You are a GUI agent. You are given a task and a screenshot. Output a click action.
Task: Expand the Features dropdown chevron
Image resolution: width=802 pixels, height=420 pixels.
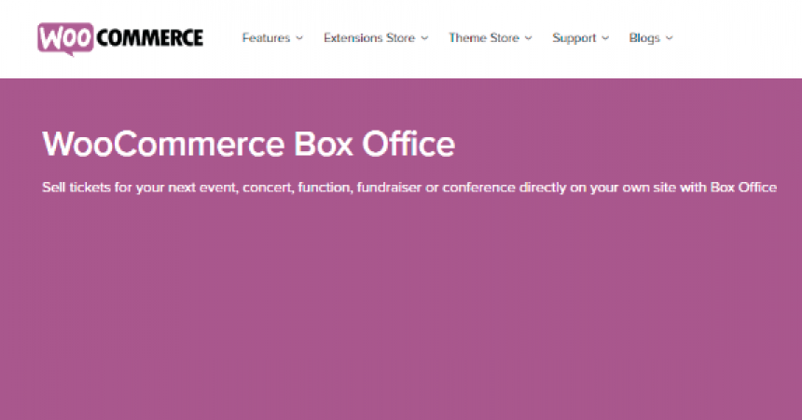pos(299,38)
